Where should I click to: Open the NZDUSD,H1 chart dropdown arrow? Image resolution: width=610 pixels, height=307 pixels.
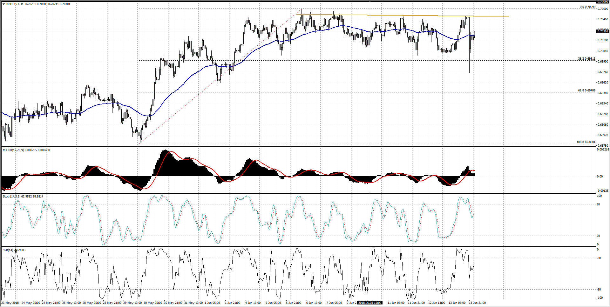coord(3,4)
